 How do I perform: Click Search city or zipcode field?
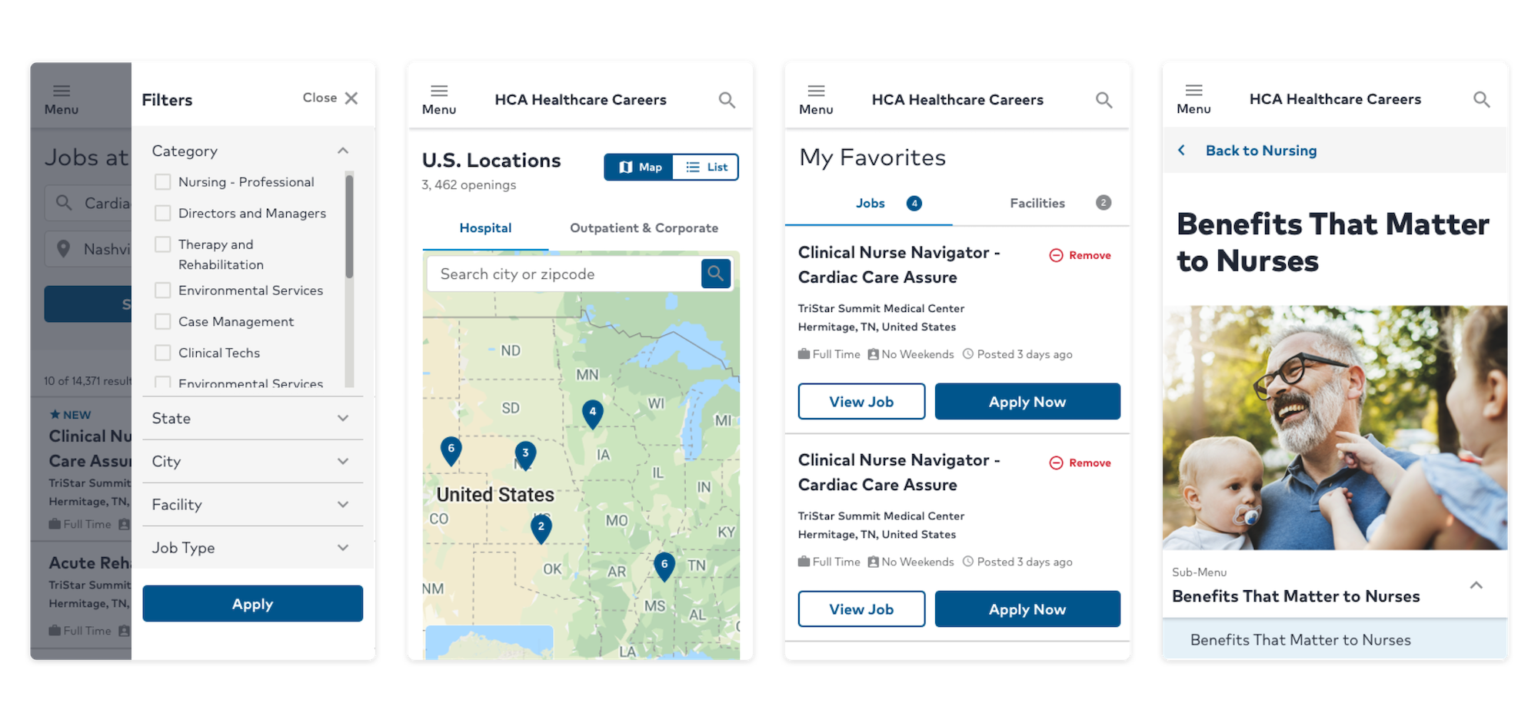point(564,274)
